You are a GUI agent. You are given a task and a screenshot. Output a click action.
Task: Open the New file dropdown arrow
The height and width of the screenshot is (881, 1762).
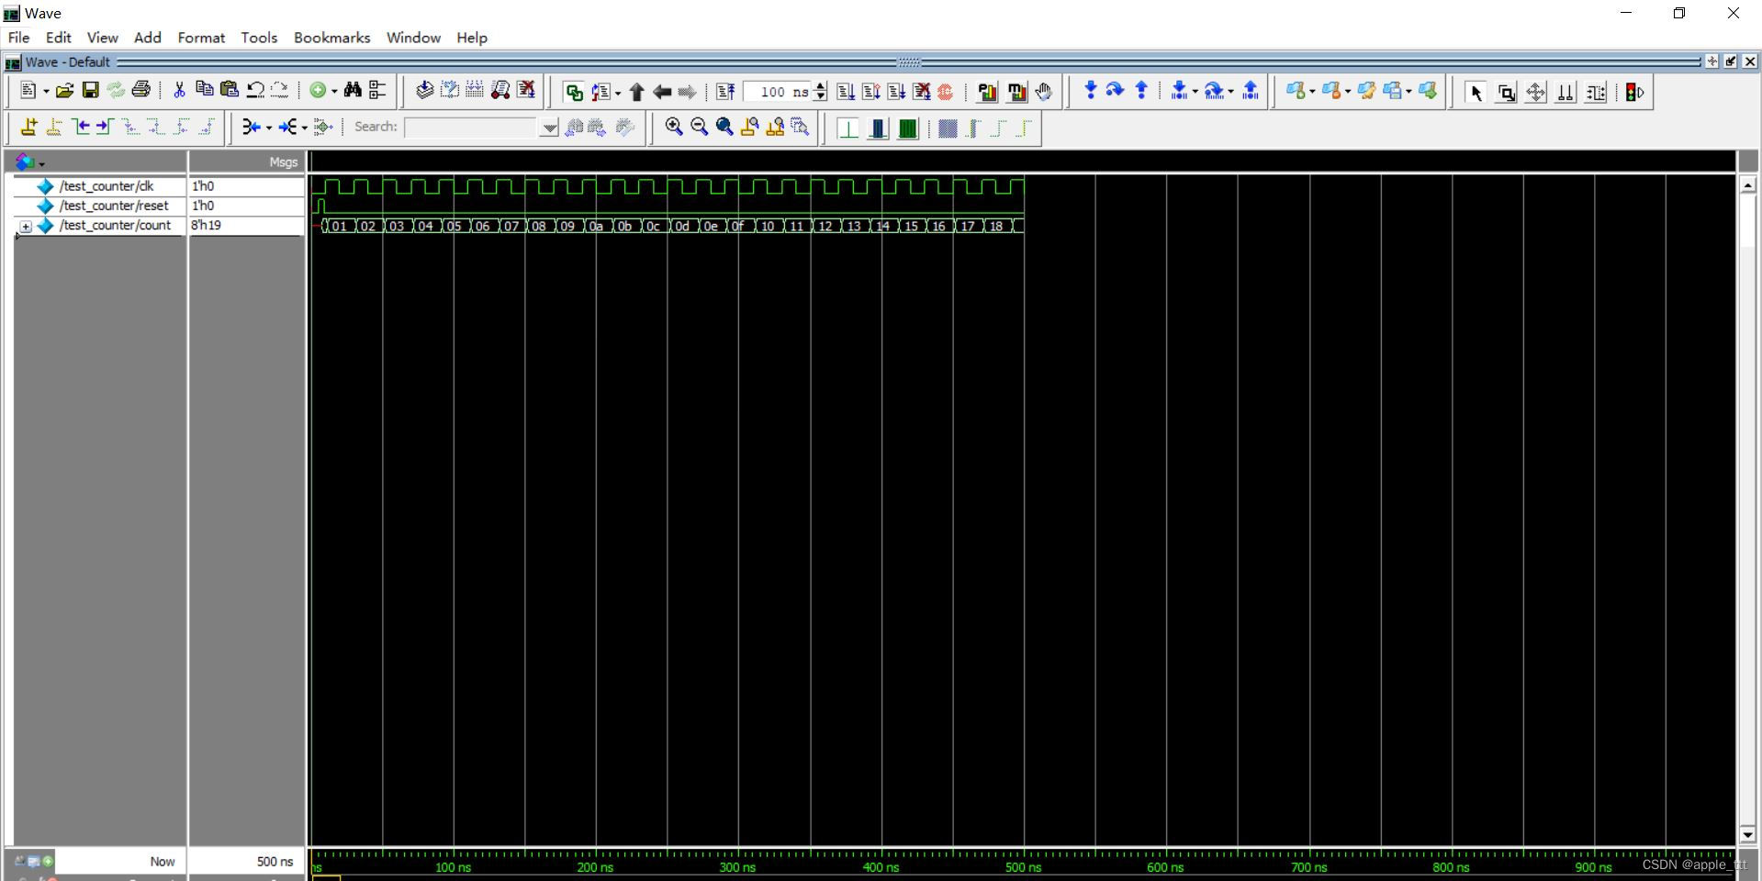[46, 91]
